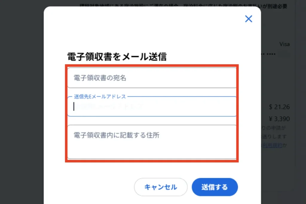Click the recipient name field at the top
The image size is (306, 204).
click(x=152, y=77)
